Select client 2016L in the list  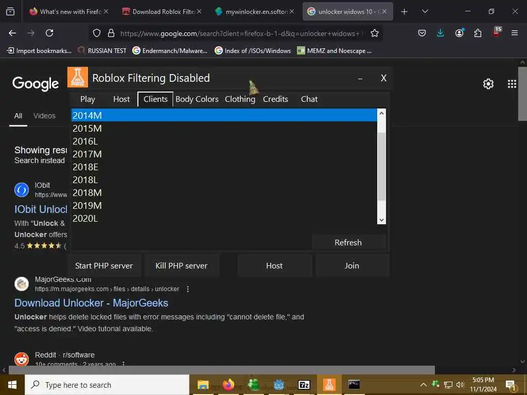pos(224,141)
